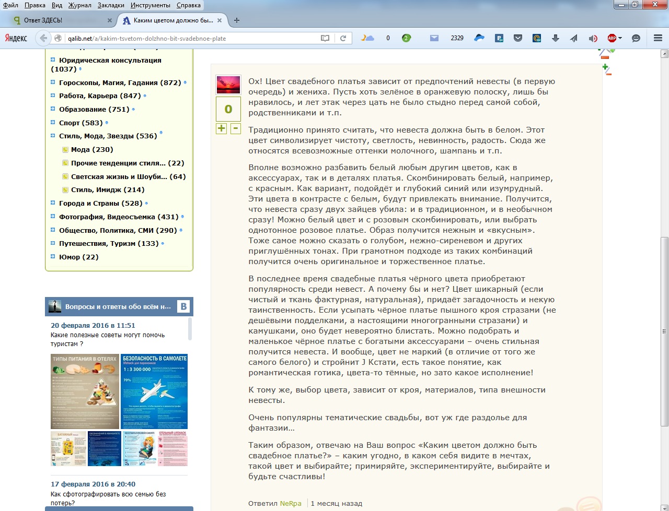This screenshot has width=669, height=511.
Task: Expand the Образование category
Action: click(x=53, y=109)
